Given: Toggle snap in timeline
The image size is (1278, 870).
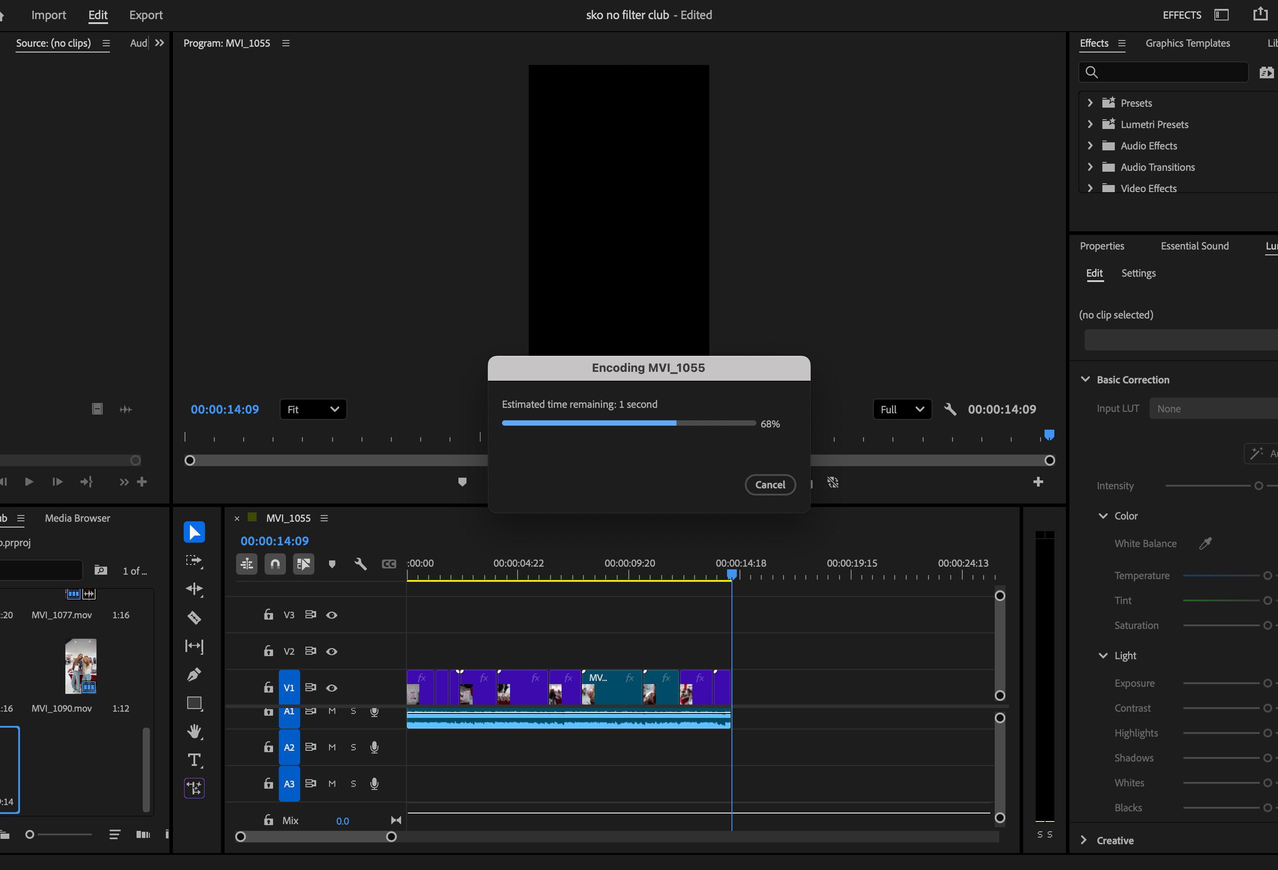Looking at the screenshot, I should pos(275,564).
